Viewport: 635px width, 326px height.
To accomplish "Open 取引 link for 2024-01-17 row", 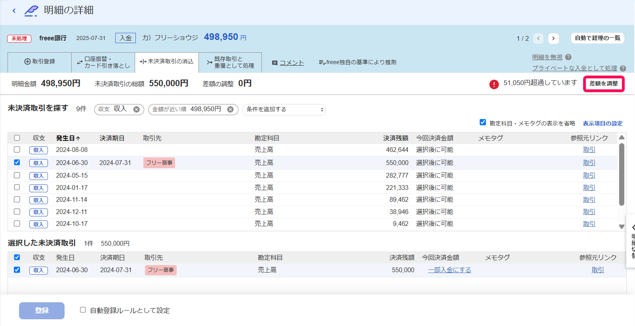I will pyautogui.click(x=589, y=188).
